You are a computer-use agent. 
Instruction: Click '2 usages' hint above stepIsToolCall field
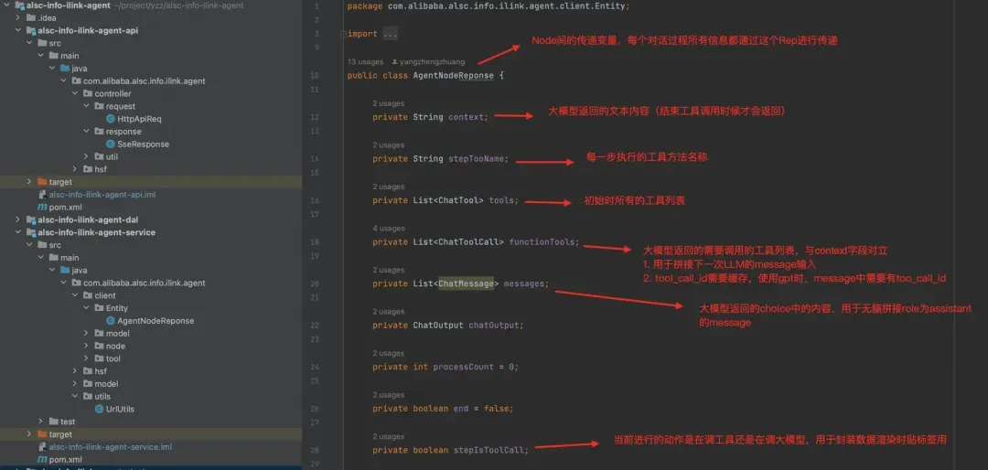(388, 436)
